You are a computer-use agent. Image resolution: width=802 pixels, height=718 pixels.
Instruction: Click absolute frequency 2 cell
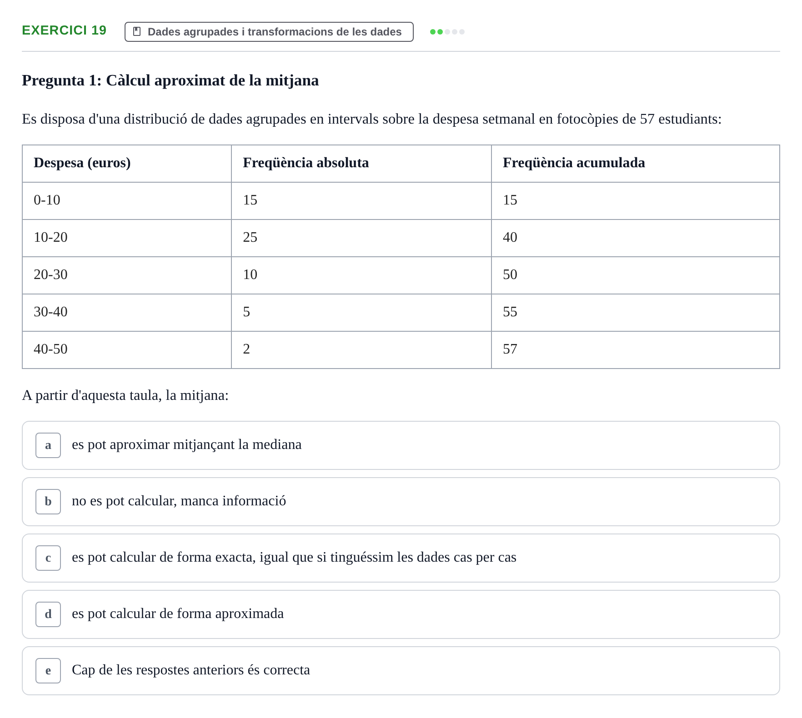(x=361, y=350)
